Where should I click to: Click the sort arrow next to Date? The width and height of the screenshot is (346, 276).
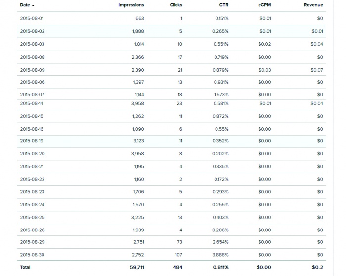[x=33, y=5]
